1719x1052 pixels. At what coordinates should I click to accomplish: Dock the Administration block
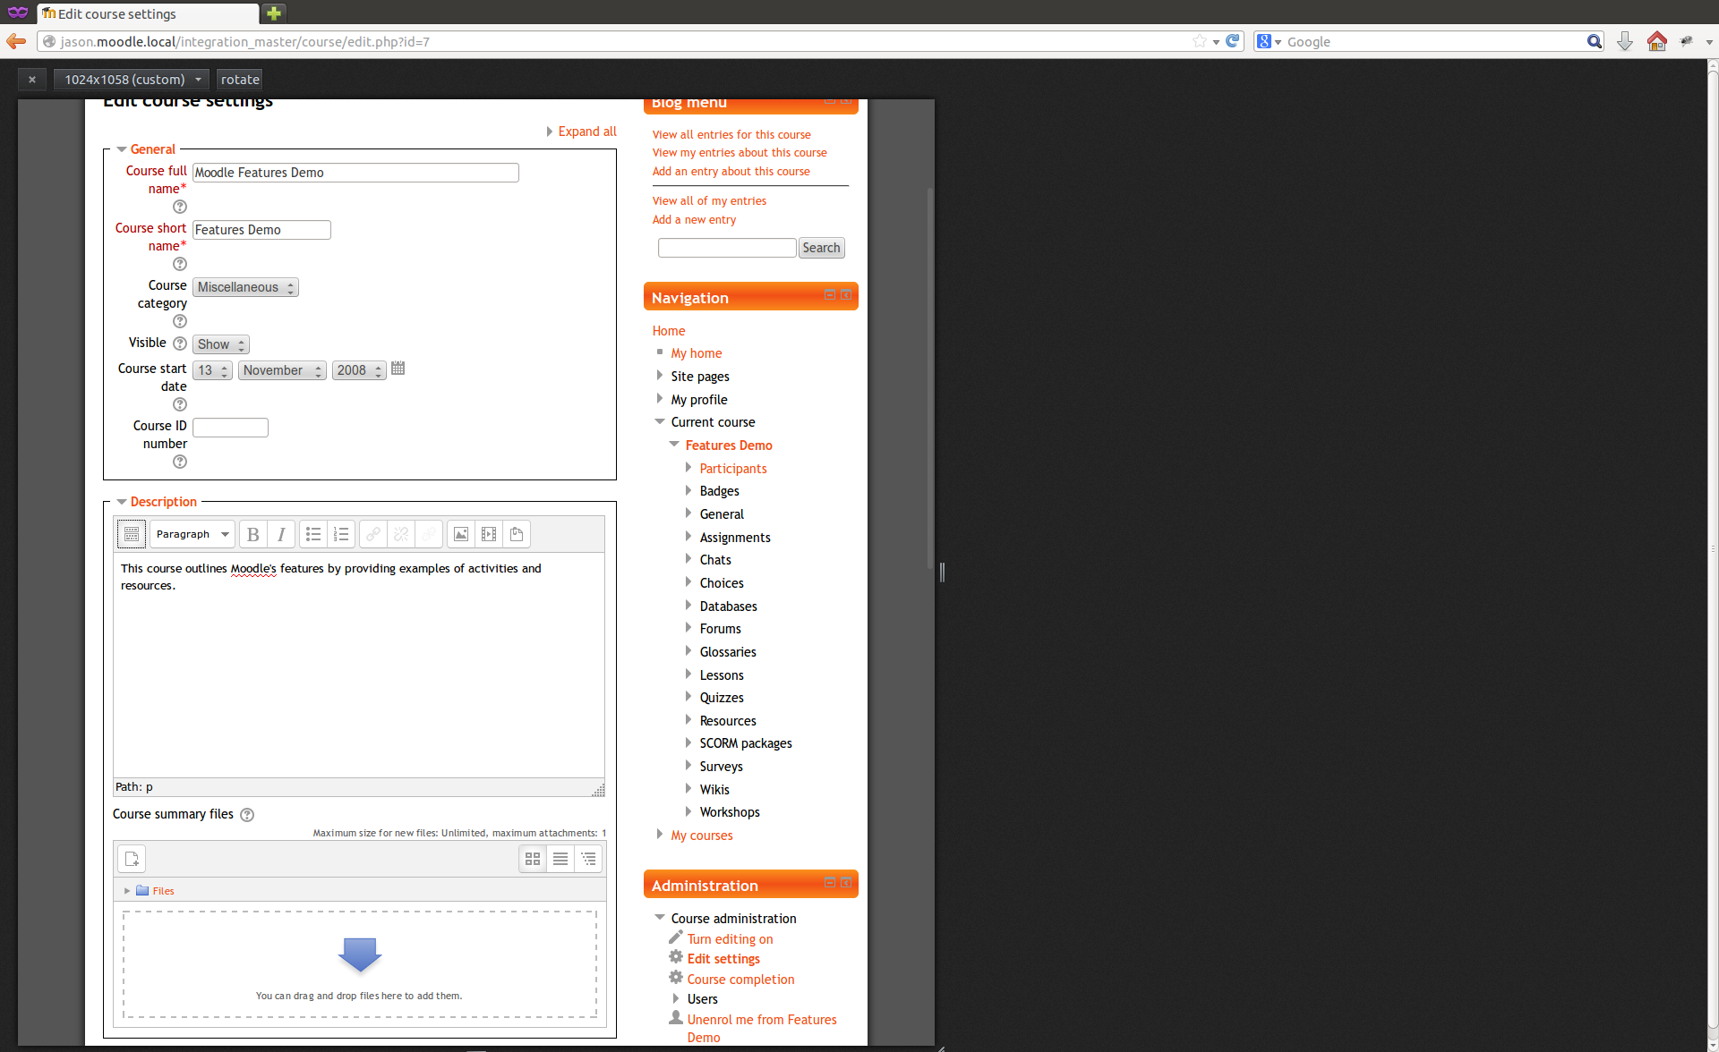pyautogui.click(x=846, y=883)
